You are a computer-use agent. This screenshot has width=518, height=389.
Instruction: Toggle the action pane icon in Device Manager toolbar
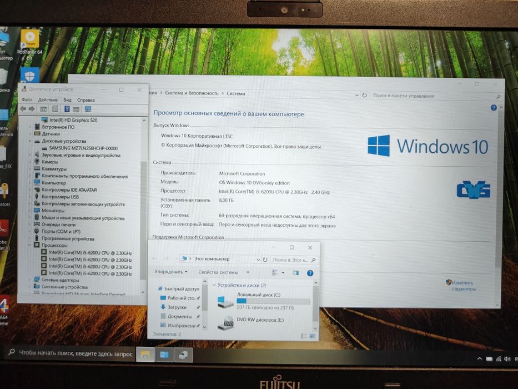click(76, 109)
